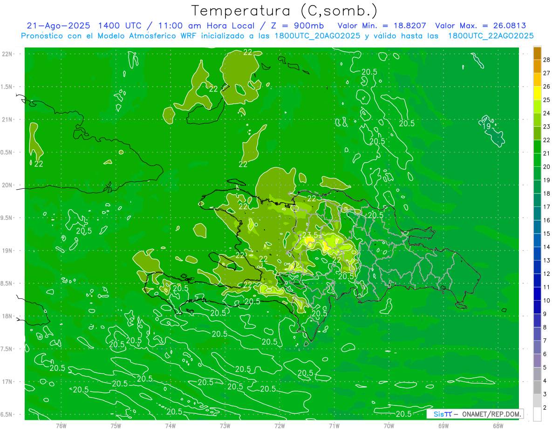
Task: Click the '22N' latitude axis label
Action: click(7, 54)
